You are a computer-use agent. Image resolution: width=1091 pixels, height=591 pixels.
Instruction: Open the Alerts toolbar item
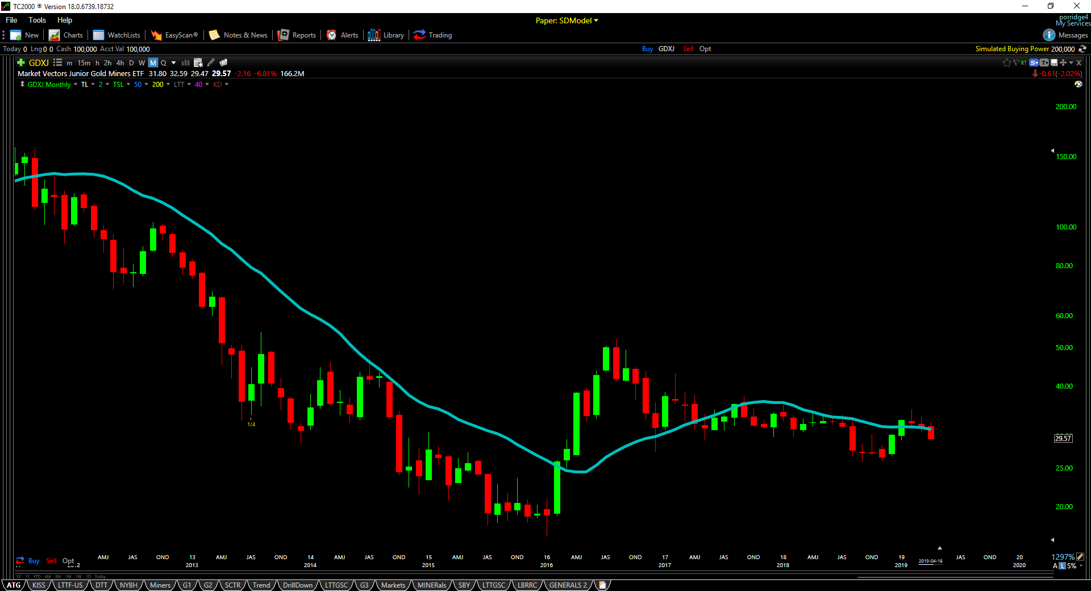(342, 35)
